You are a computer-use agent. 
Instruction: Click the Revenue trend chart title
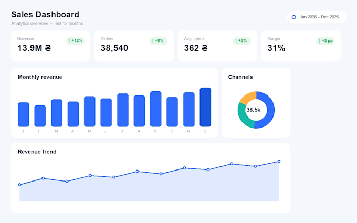point(37,152)
